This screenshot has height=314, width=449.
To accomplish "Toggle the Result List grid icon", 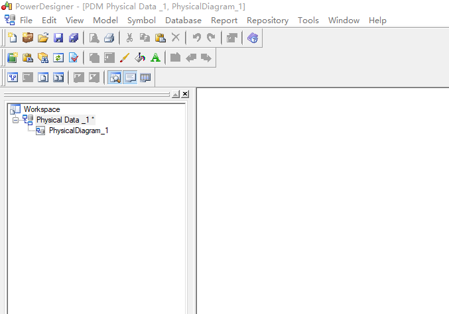I will [145, 78].
